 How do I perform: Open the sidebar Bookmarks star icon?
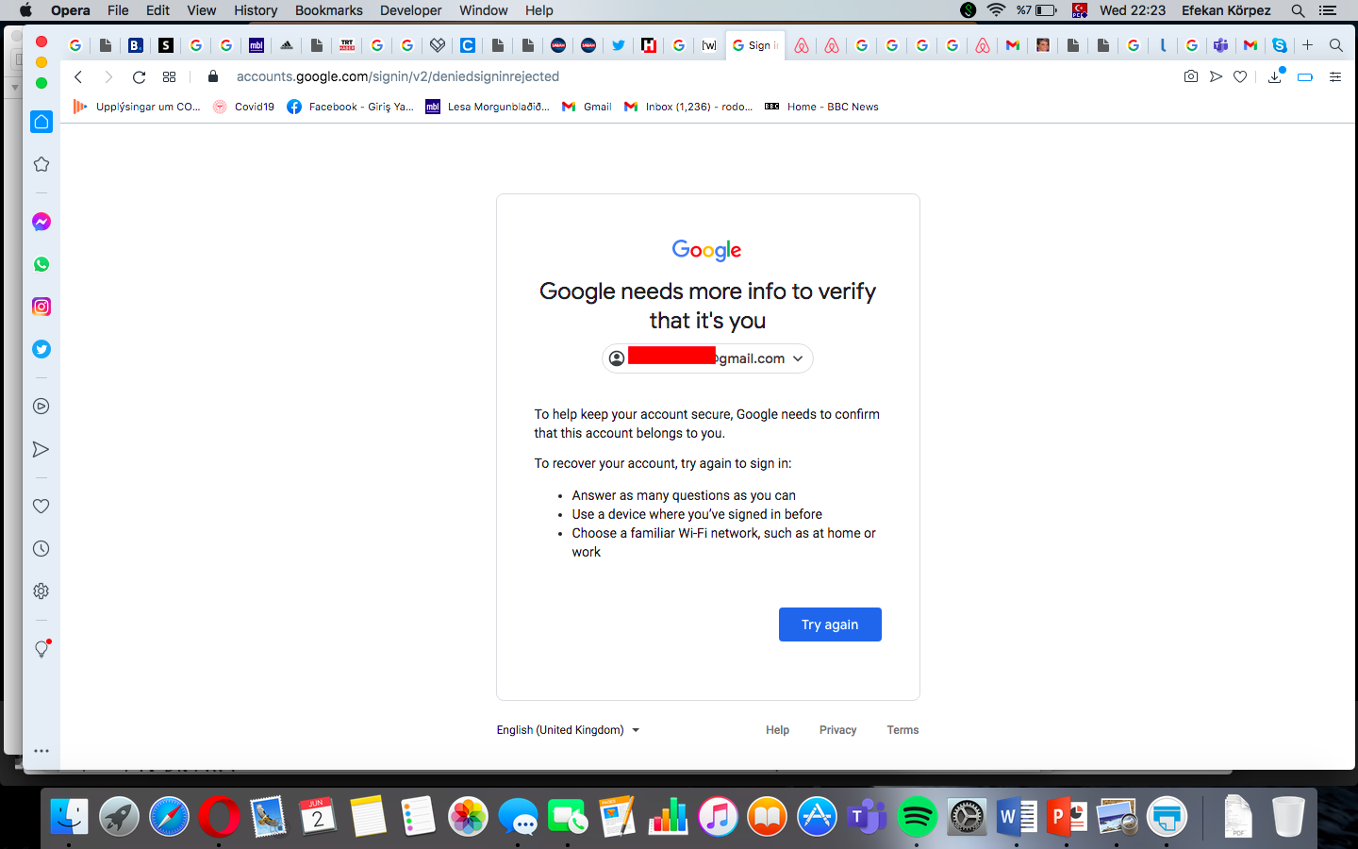point(41,164)
